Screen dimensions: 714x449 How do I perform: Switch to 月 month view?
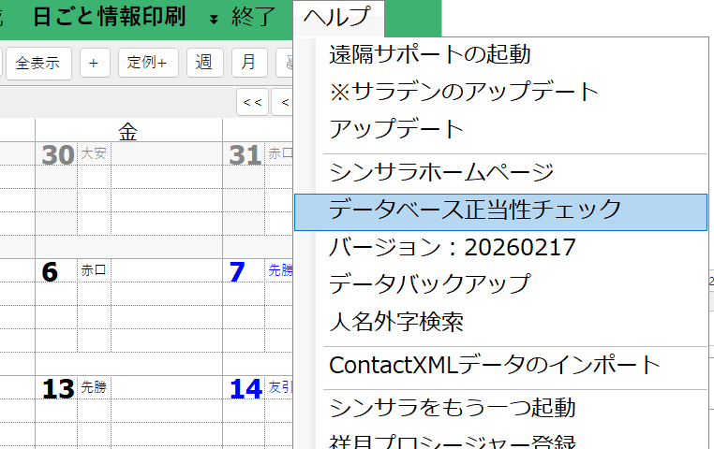248,63
